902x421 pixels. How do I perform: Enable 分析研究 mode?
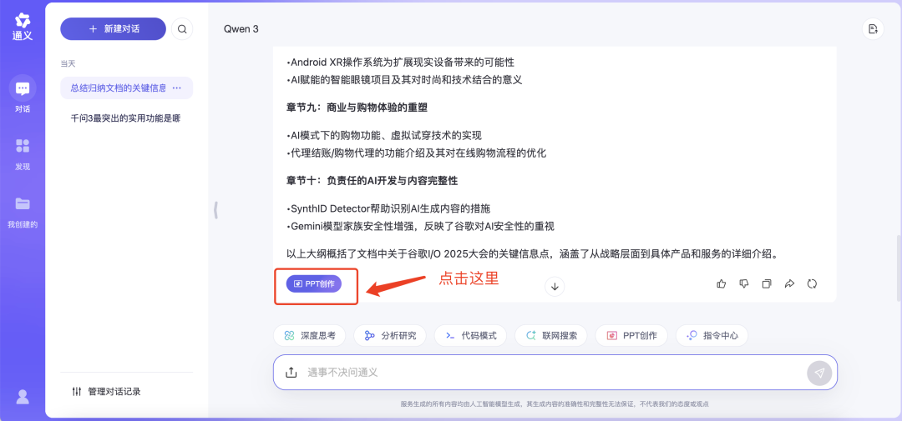tap(390, 336)
